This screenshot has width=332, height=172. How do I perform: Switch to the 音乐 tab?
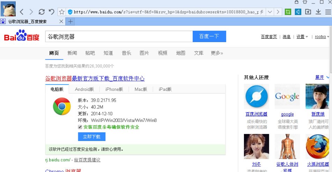click(126, 53)
